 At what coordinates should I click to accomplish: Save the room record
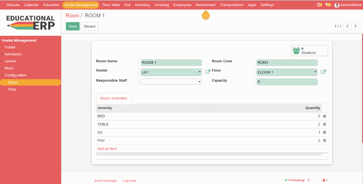73,26
